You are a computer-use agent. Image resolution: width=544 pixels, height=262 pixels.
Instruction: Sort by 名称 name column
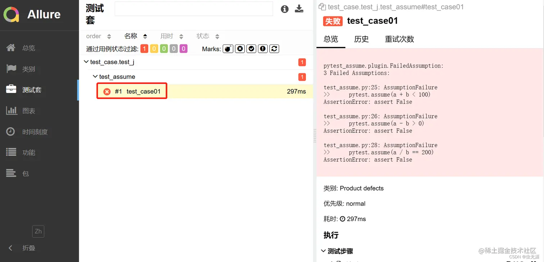coord(136,36)
